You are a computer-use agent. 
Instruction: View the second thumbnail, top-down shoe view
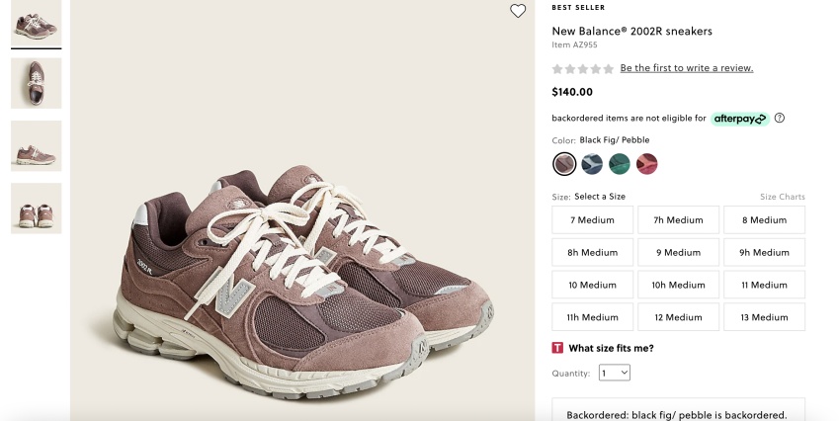[x=37, y=83]
